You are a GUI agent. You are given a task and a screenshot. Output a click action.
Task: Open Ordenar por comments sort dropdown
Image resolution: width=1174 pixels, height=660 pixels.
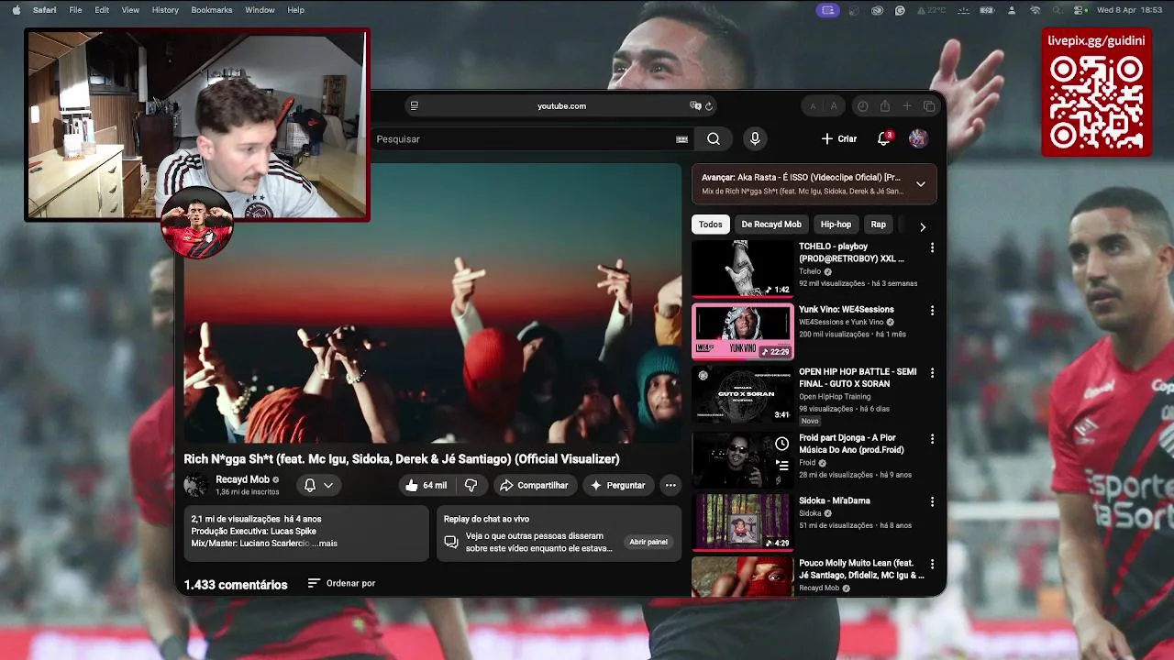[341, 583]
